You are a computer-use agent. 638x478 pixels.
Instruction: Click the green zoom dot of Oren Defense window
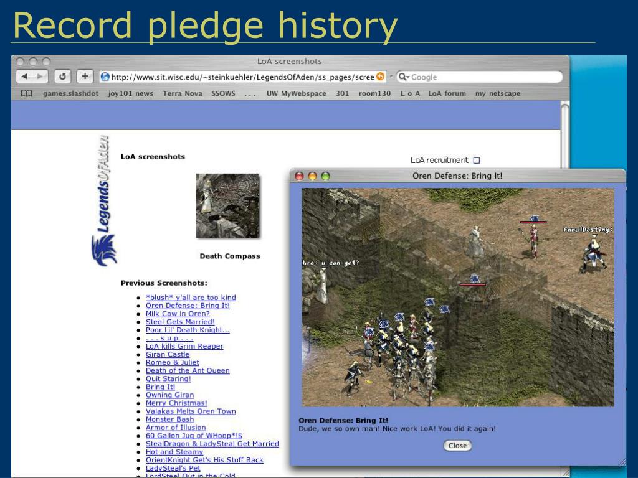tap(325, 176)
